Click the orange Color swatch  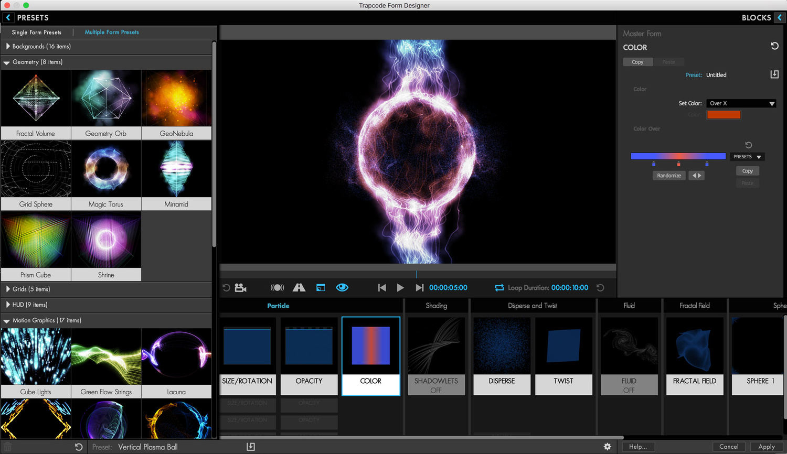[x=724, y=115]
